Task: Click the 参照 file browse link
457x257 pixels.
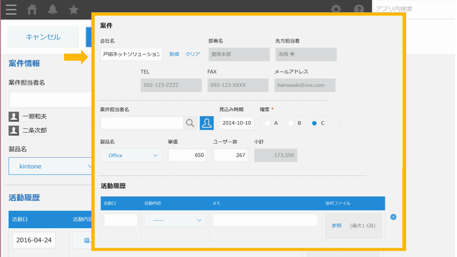Action: [336, 226]
